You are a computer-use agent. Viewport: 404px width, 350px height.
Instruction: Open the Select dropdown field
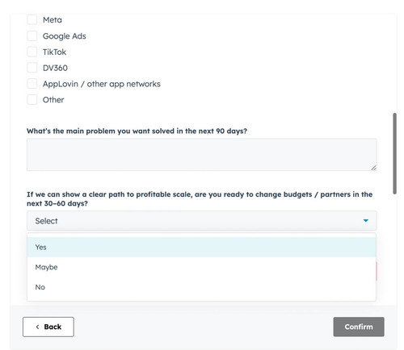[x=201, y=221]
